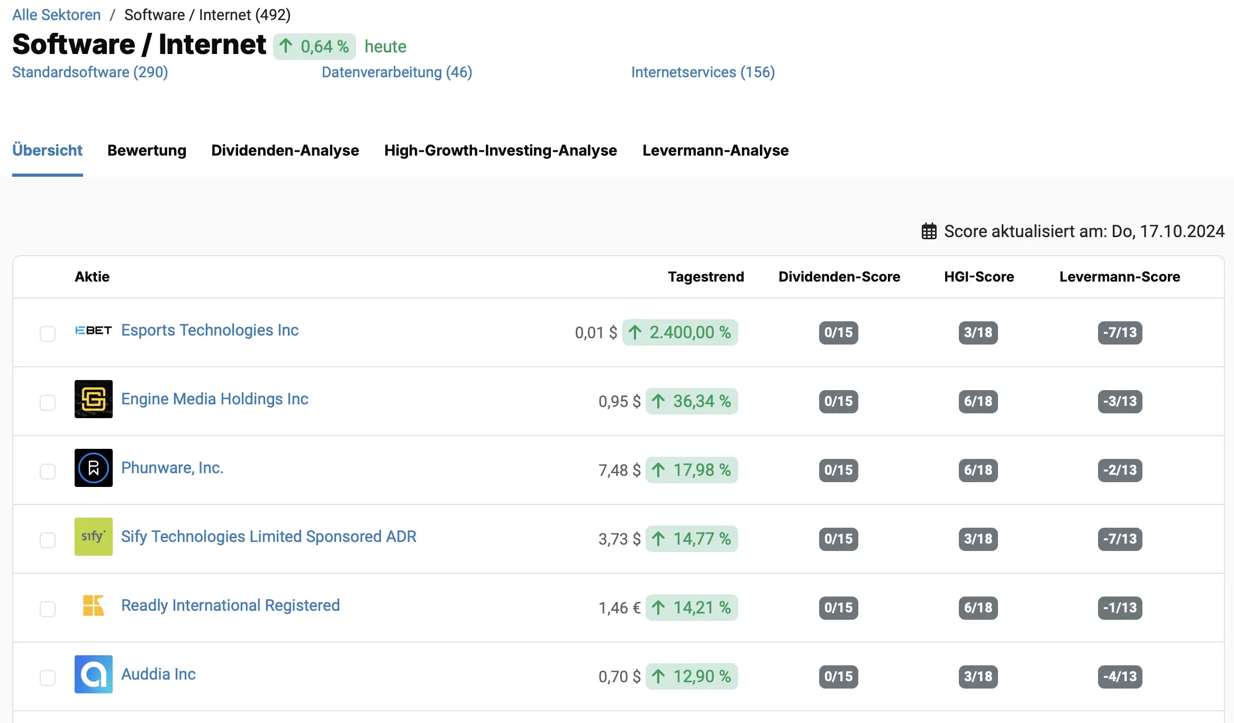Screen dimensions: 1234x723
Task: Click the -7/13 Levermann badge for Esports
Action: click(1120, 333)
